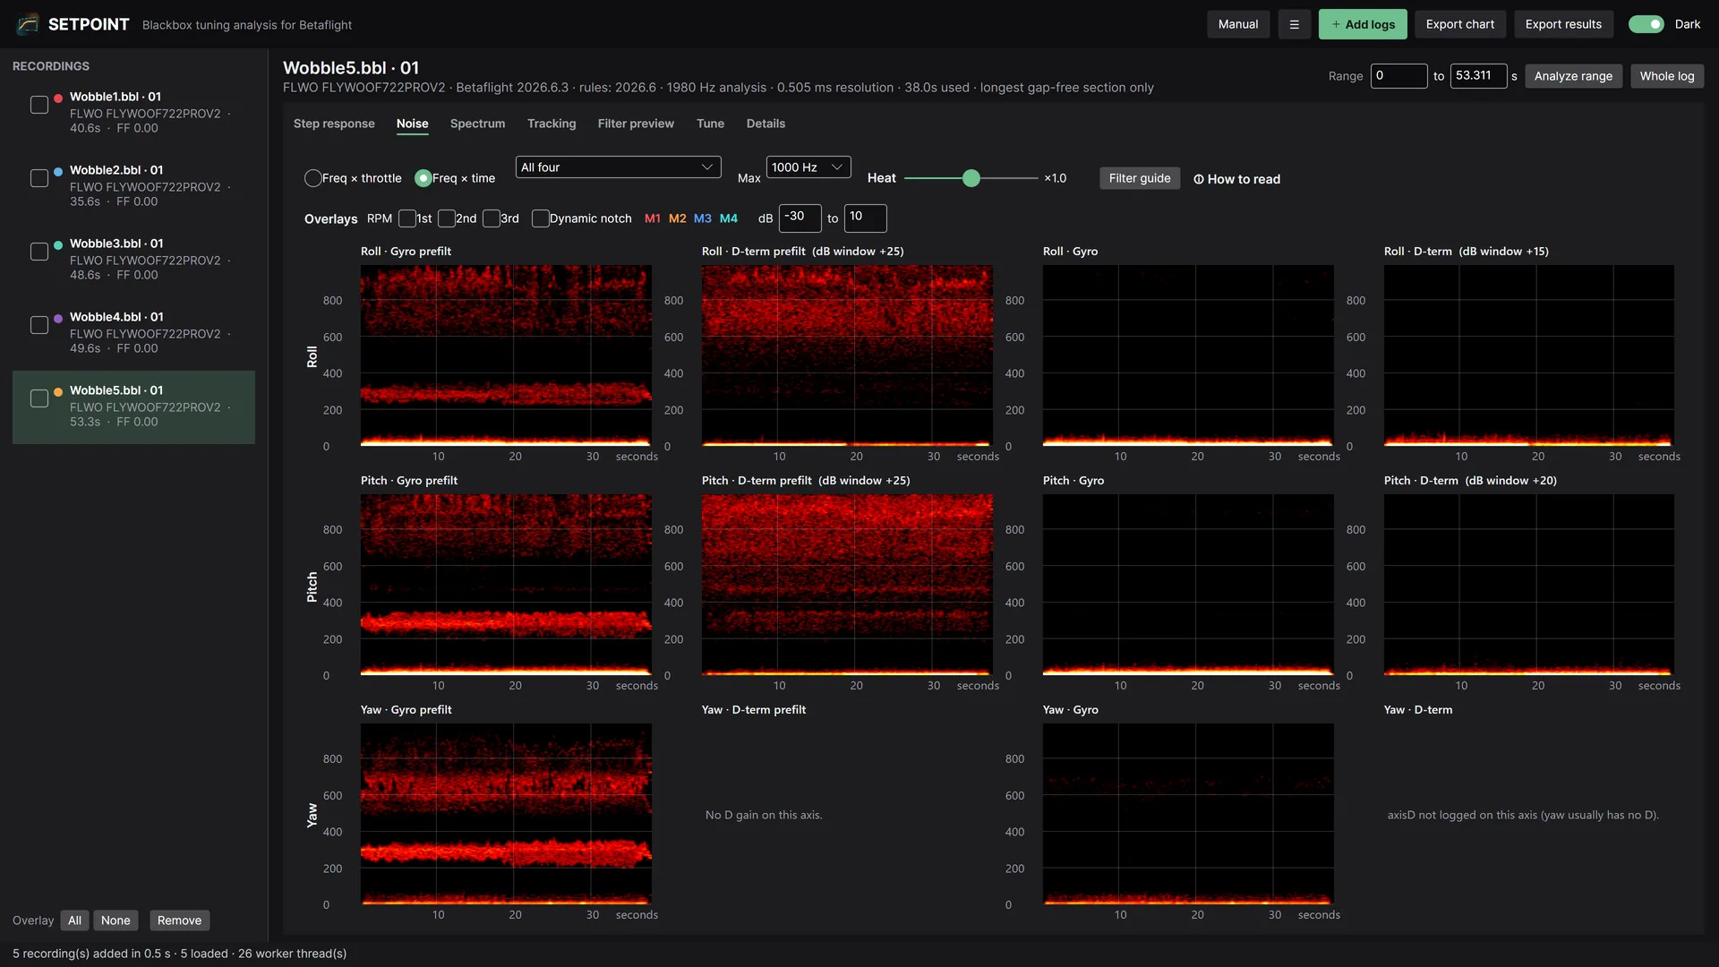Click the Range start input field
1719x967 pixels.
click(1398, 76)
